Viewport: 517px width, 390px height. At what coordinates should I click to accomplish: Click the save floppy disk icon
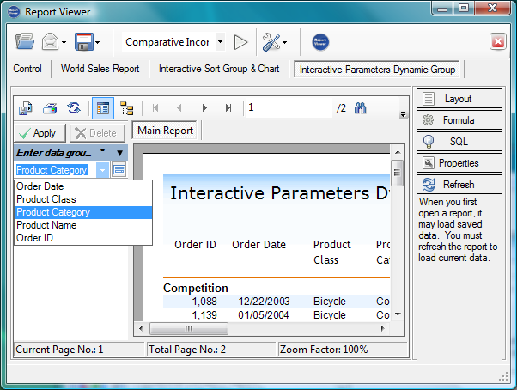coord(83,41)
